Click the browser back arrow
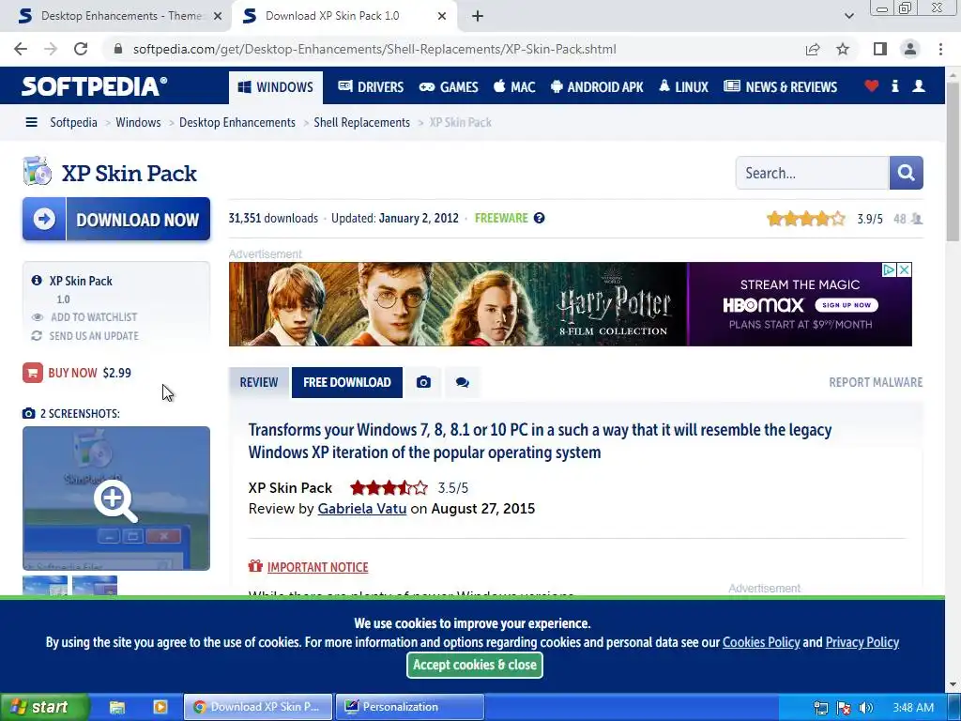The width and height of the screenshot is (961, 721). (21, 49)
